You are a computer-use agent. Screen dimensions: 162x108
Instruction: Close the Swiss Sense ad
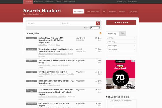[134, 61]
